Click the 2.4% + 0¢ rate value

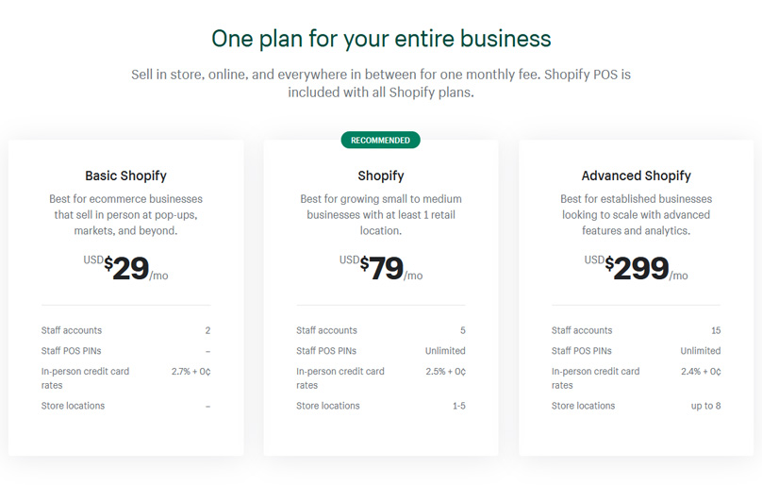pos(701,372)
